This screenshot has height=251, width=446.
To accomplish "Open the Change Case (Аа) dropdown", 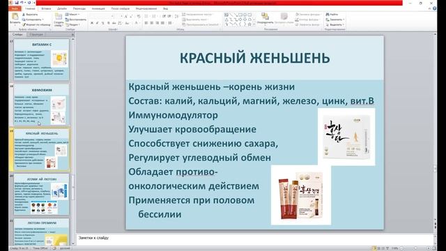I will [x=127, y=23].
